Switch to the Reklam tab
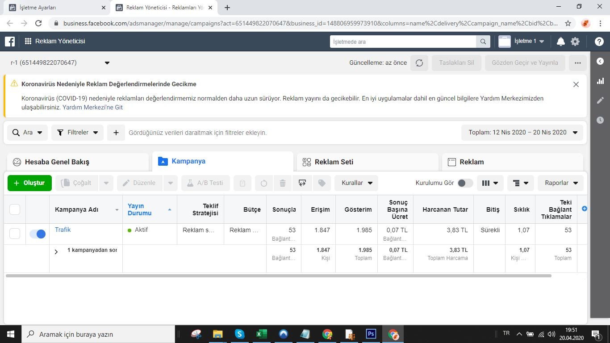Viewport: 610px width, 343px height. [513, 162]
